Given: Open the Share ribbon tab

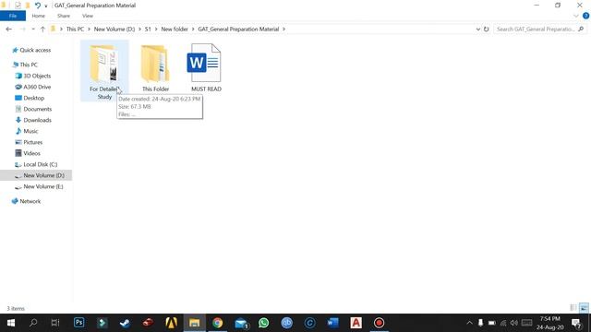Looking at the screenshot, I should pos(64,16).
